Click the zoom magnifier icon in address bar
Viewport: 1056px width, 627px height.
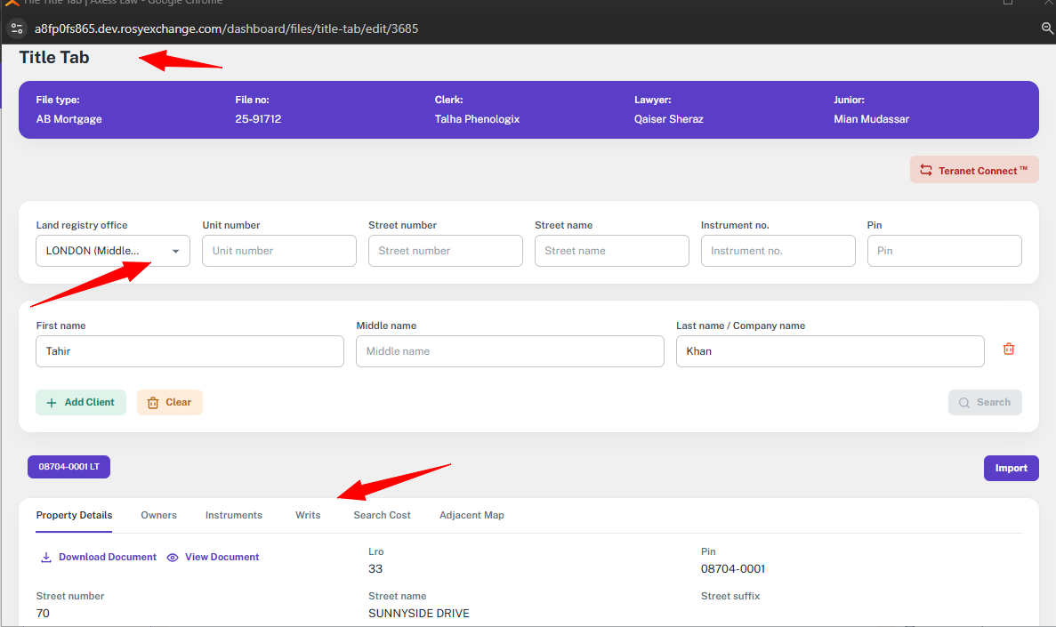click(x=1047, y=28)
